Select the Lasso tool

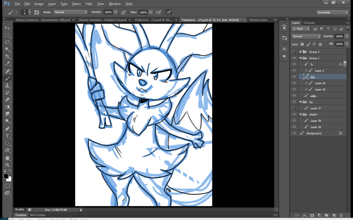[7, 42]
